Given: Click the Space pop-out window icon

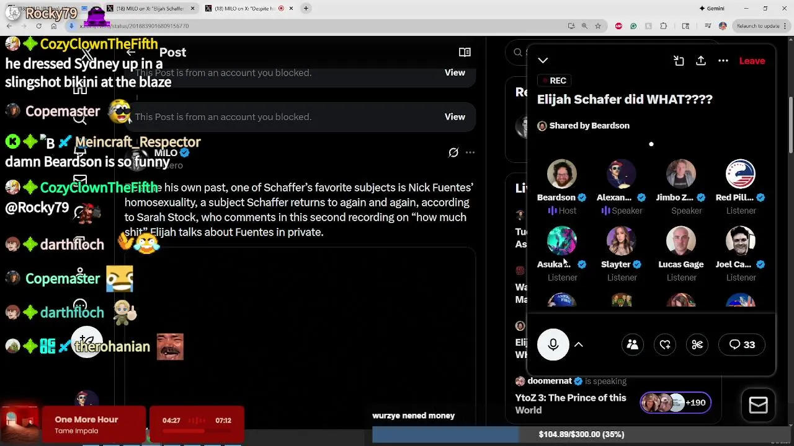Looking at the screenshot, I should point(679,61).
